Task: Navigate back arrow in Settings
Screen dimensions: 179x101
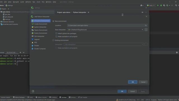Action: 142,12
